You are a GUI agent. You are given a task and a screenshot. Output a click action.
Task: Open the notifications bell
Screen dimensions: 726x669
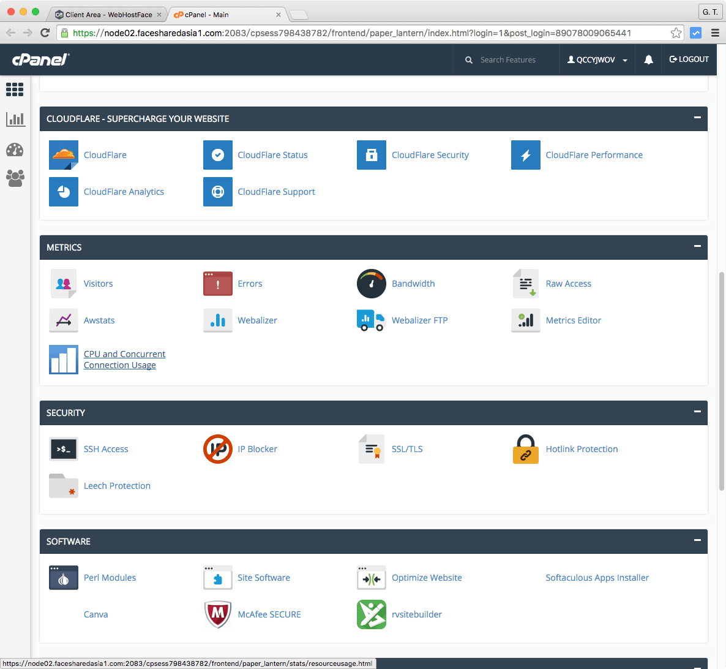648,59
